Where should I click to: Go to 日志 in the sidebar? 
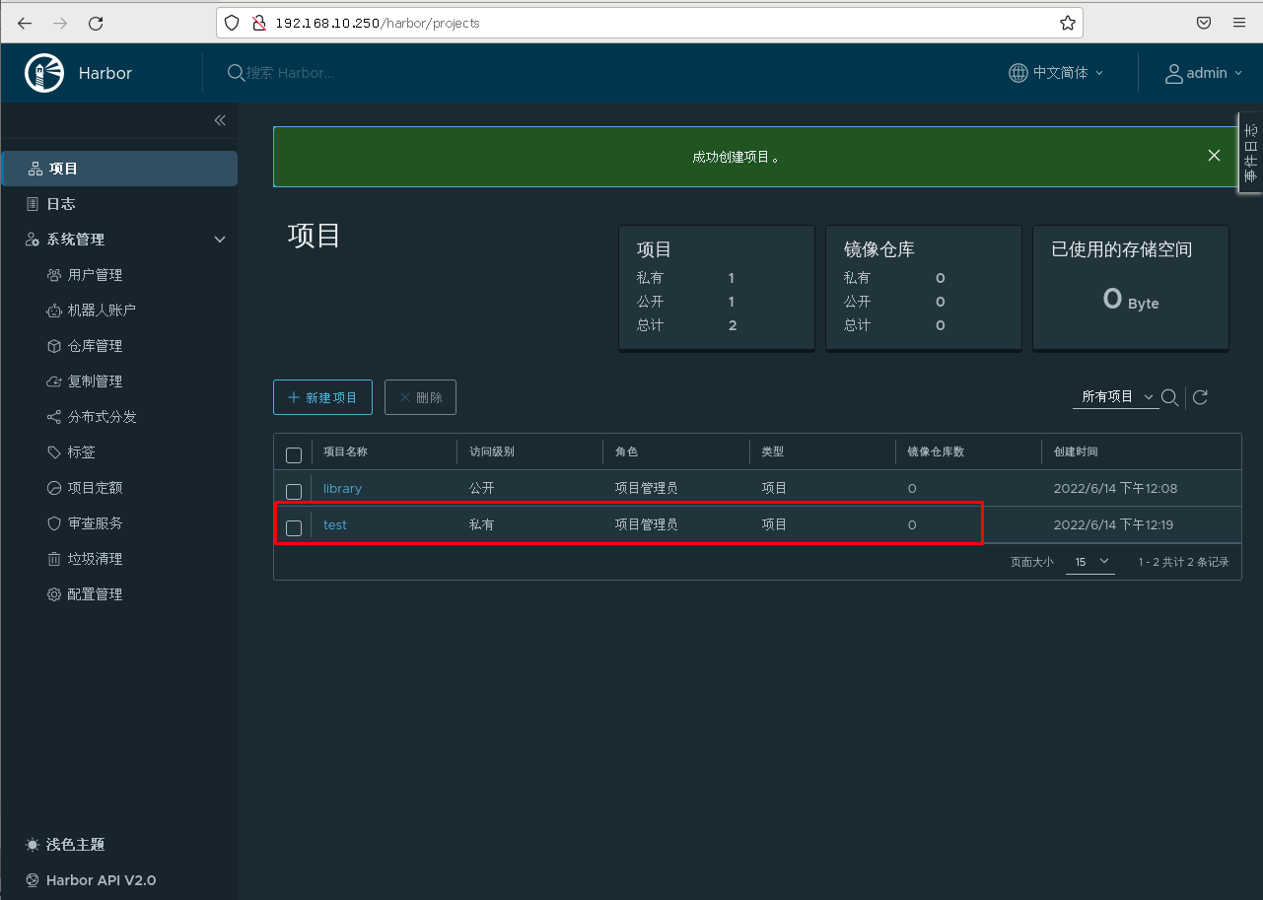point(61,204)
